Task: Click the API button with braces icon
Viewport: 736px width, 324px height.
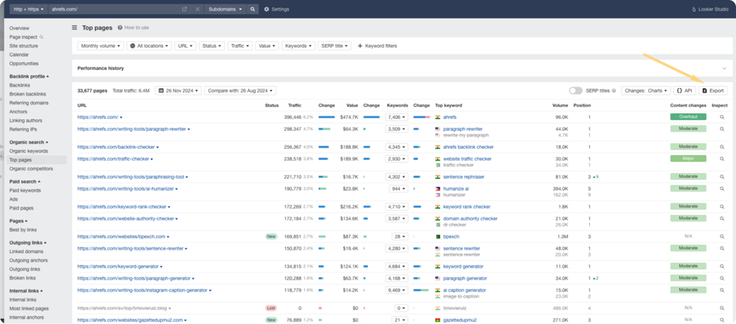Action: pyautogui.click(x=684, y=90)
